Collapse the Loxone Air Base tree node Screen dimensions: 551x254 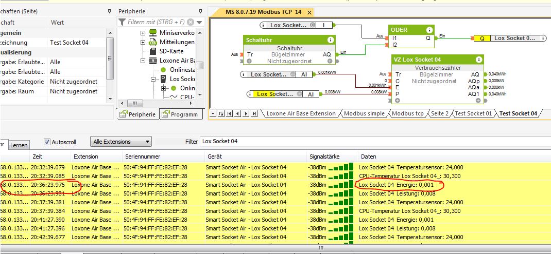(x=143, y=61)
